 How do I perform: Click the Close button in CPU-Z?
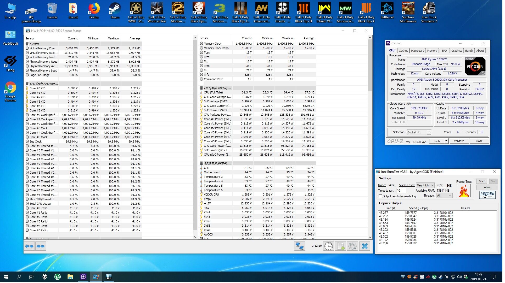(x=482, y=142)
